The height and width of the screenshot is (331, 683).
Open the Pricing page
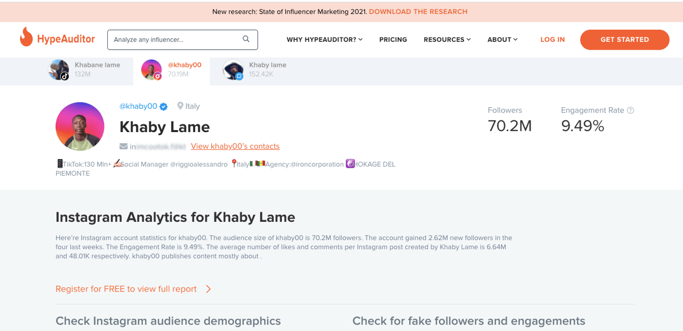pos(393,39)
